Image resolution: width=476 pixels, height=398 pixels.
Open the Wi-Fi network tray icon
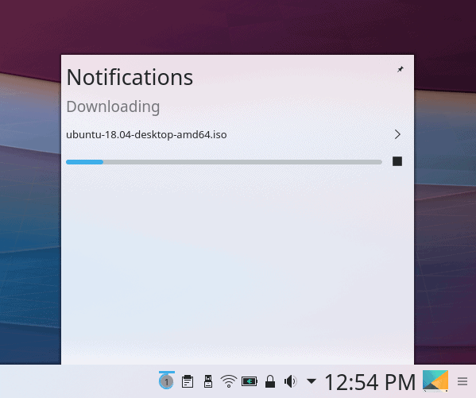click(229, 381)
